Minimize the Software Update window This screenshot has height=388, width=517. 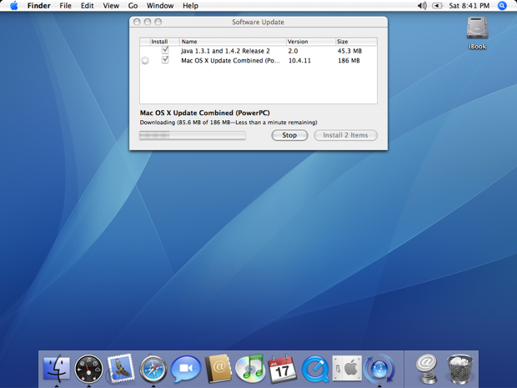(148, 22)
